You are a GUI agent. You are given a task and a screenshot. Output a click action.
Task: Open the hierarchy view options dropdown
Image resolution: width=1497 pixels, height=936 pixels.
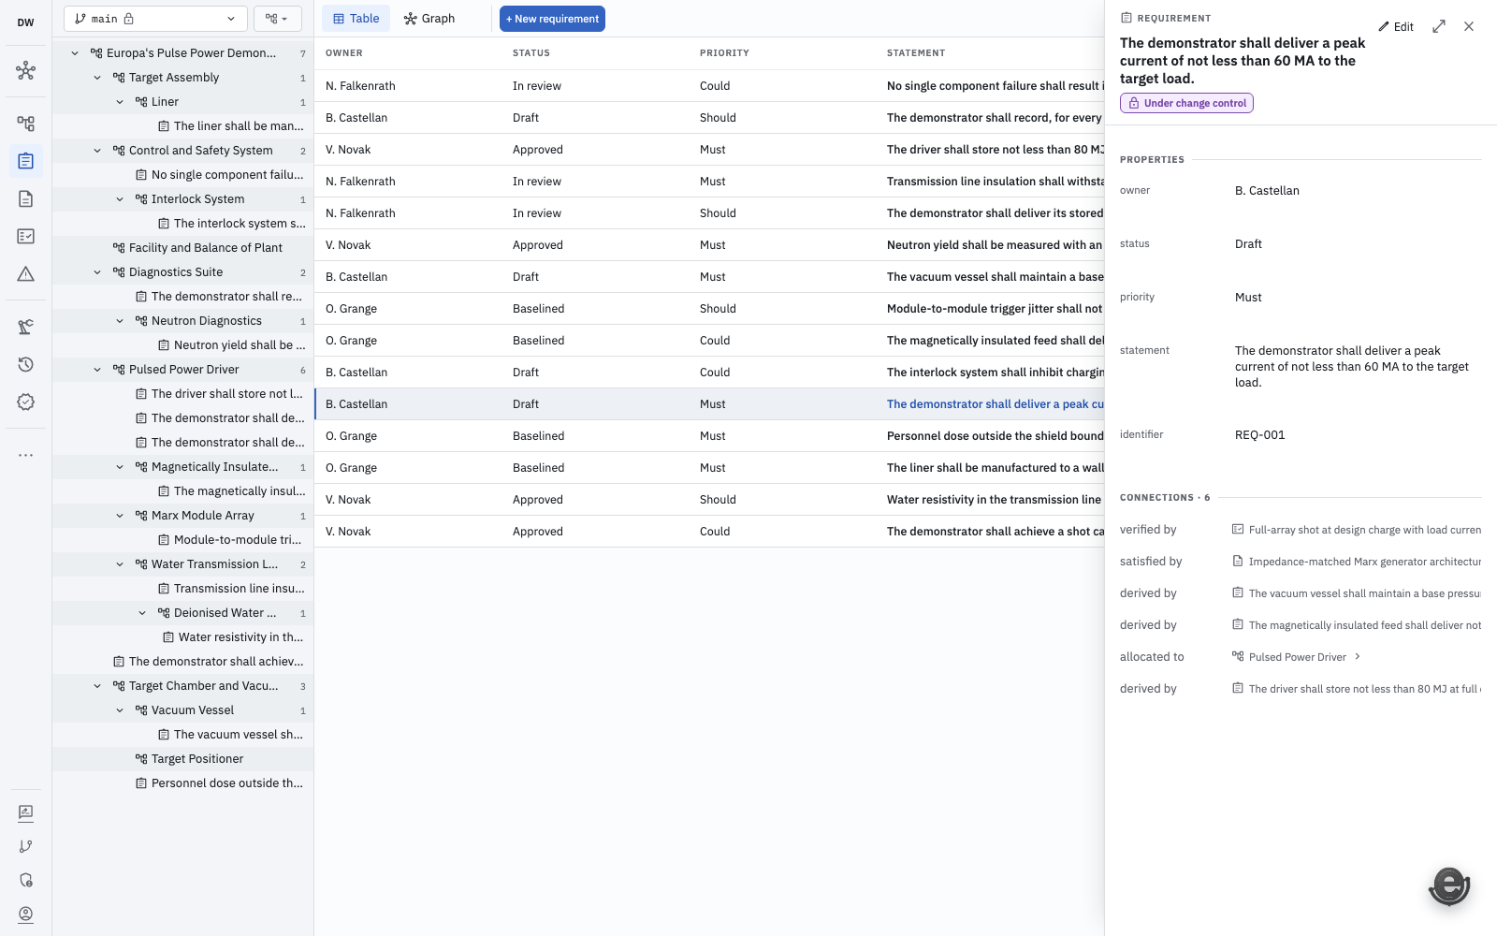277,19
